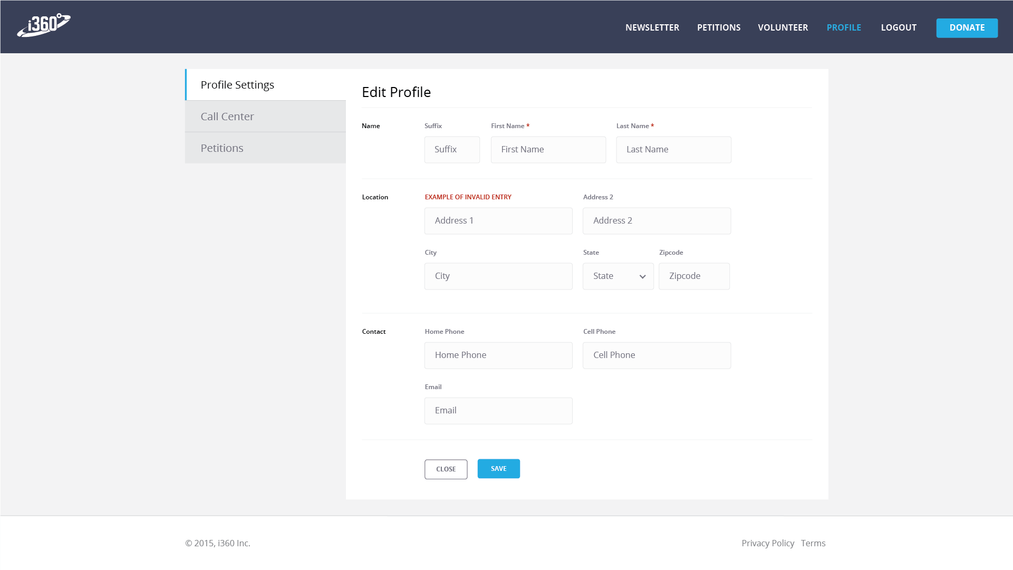This screenshot has height=570, width=1013.
Task: Expand the State dropdown
Action: [x=618, y=276]
